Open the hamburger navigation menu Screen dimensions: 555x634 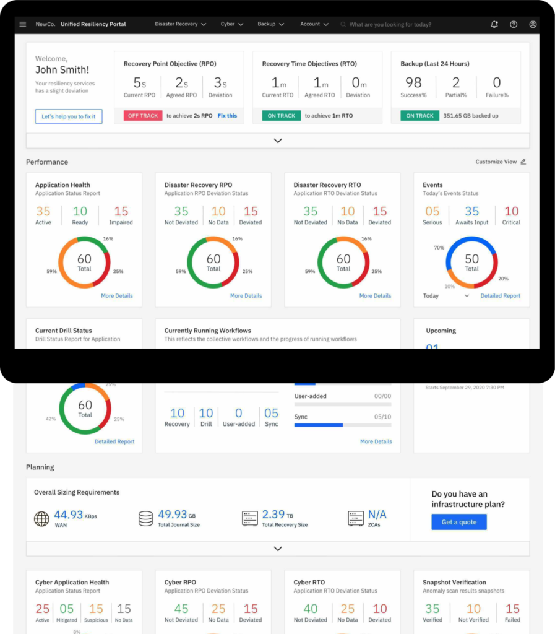pos(23,24)
